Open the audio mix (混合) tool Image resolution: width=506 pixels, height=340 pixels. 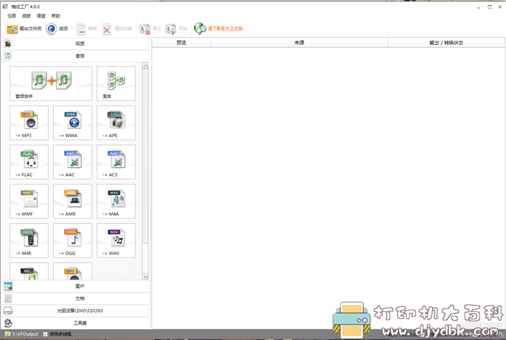click(116, 84)
